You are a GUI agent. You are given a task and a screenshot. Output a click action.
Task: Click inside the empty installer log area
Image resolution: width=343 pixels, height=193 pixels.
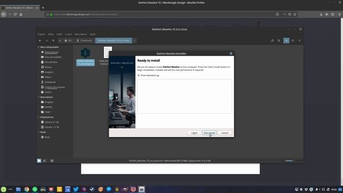pos(184,96)
